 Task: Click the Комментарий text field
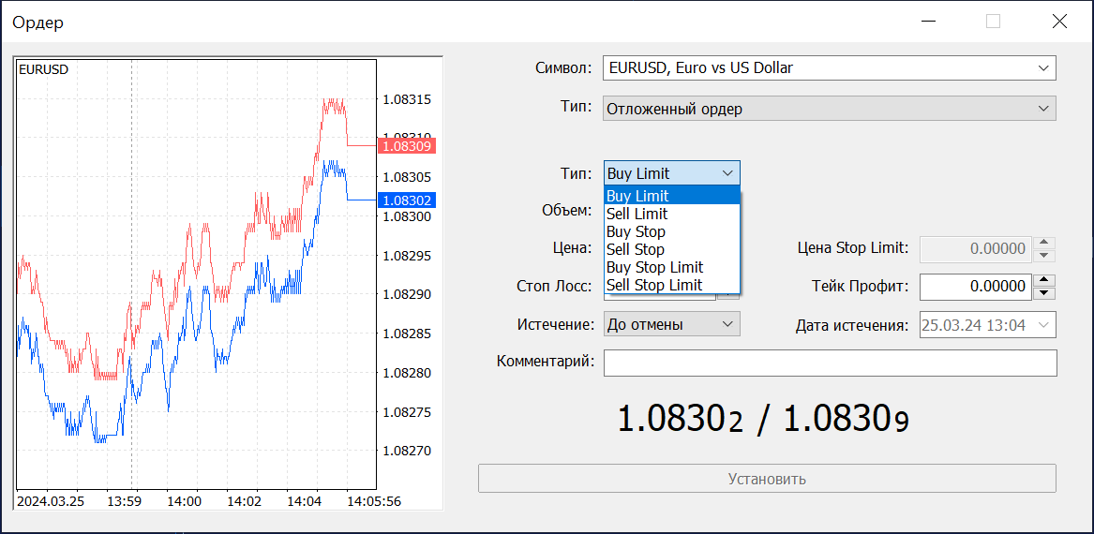point(831,363)
